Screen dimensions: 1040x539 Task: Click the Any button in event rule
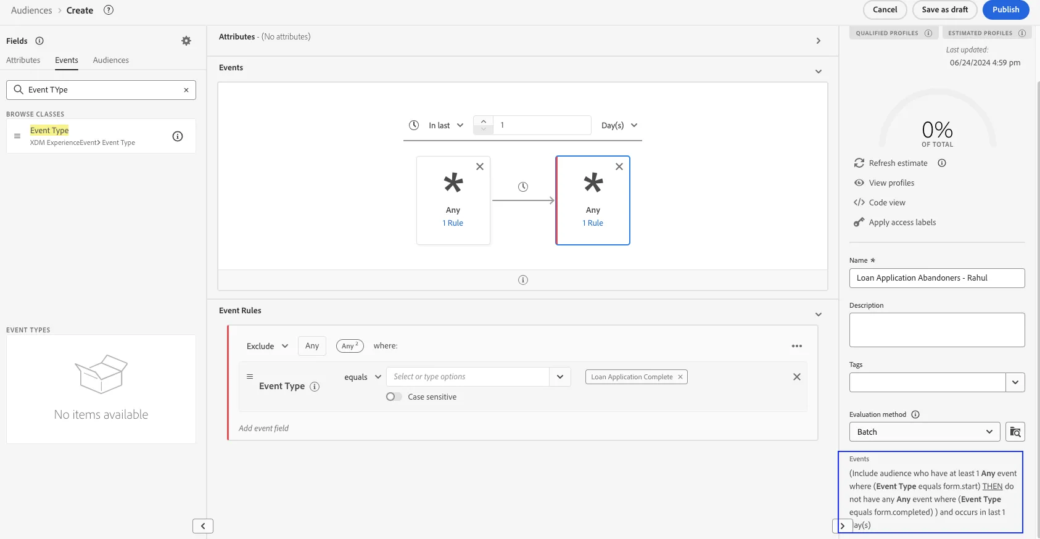pyautogui.click(x=312, y=346)
